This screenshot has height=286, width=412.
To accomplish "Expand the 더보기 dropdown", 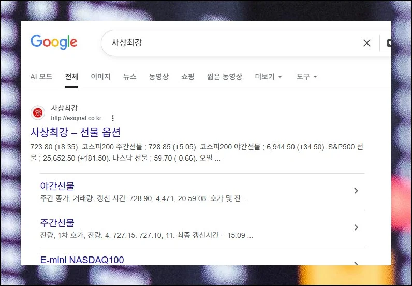I will [x=268, y=77].
